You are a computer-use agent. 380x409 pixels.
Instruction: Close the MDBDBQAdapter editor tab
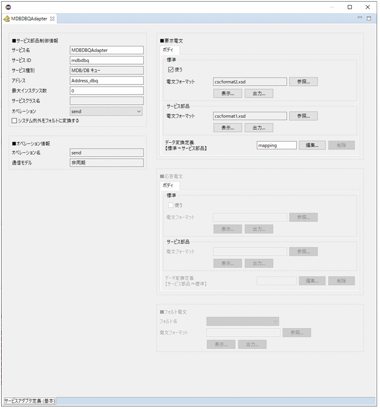pyautogui.click(x=53, y=18)
